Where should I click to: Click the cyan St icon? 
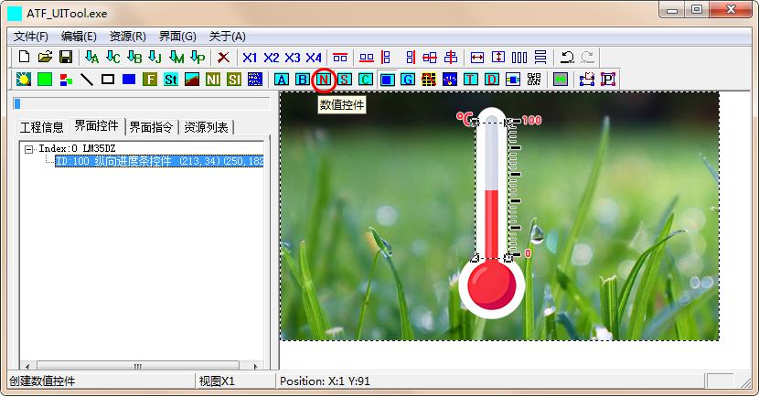pyautogui.click(x=171, y=79)
